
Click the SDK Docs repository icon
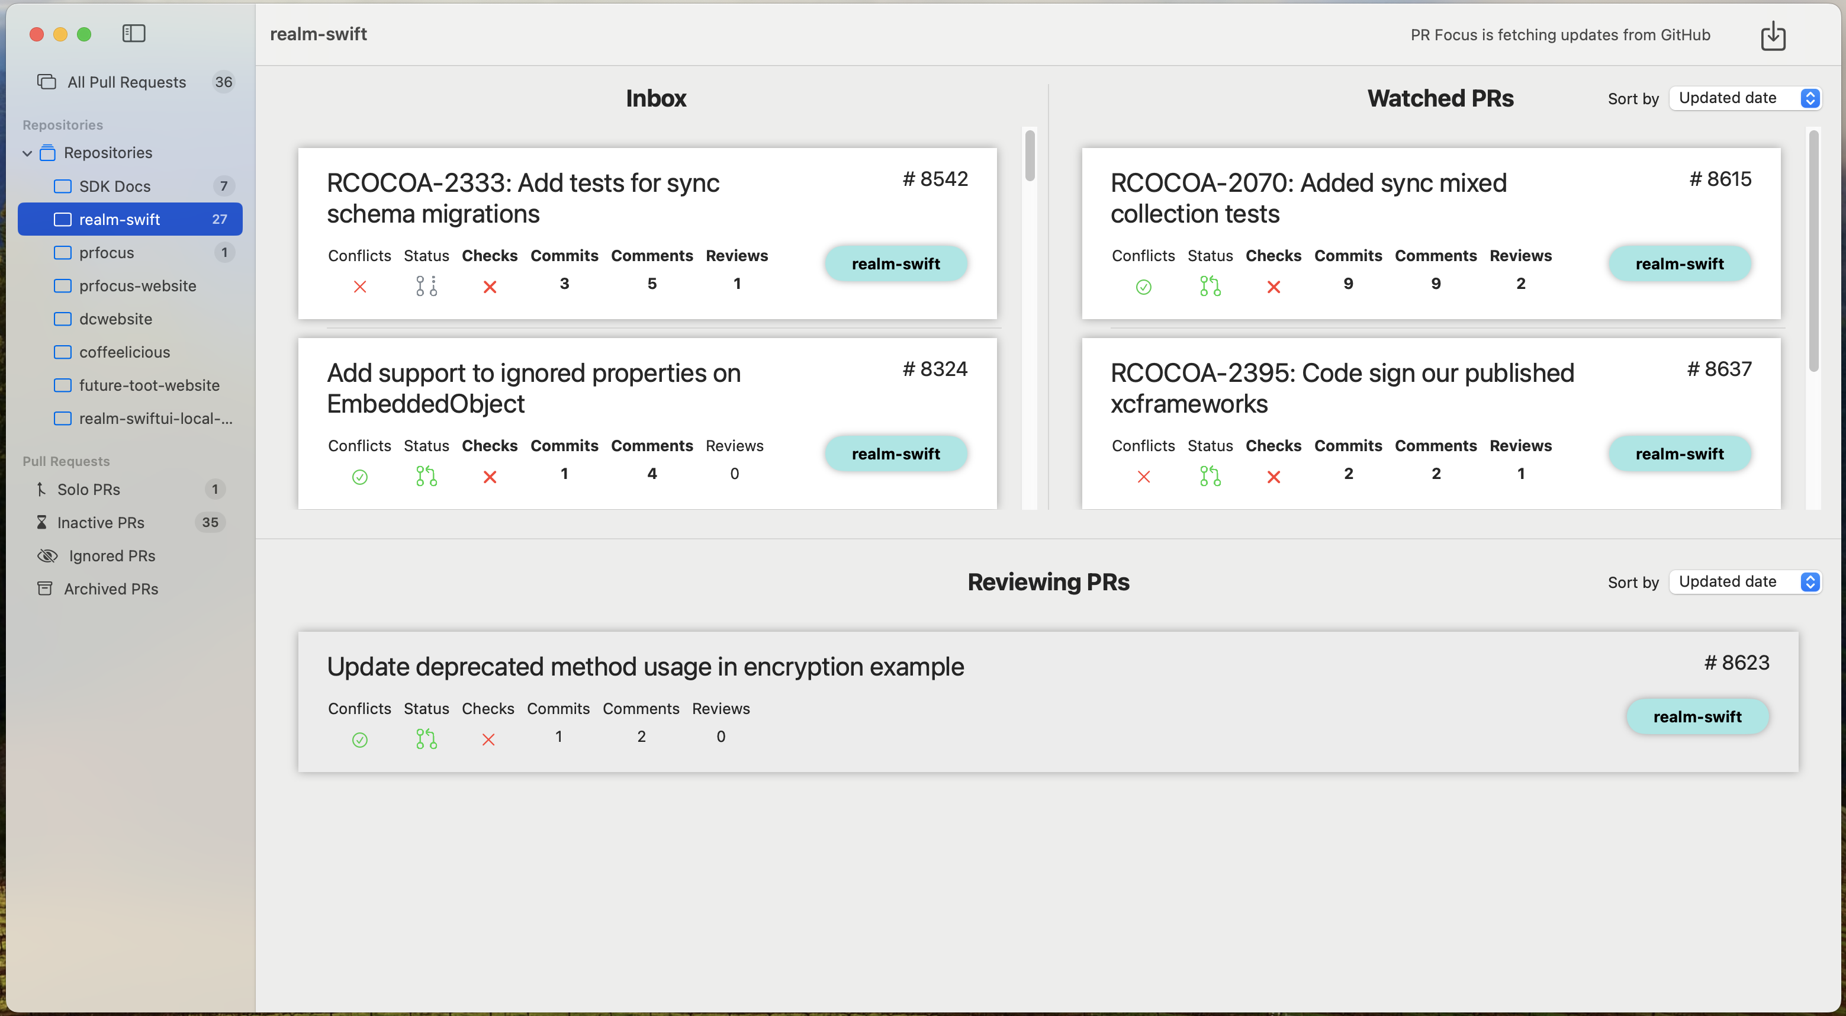pyautogui.click(x=63, y=187)
